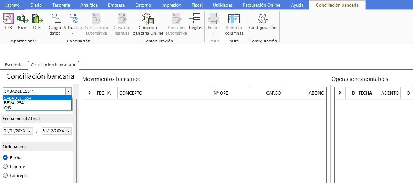Switch to the Fiscal tab
The height and width of the screenshot is (183, 413).
pyautogui.click(x=197, y=5)
